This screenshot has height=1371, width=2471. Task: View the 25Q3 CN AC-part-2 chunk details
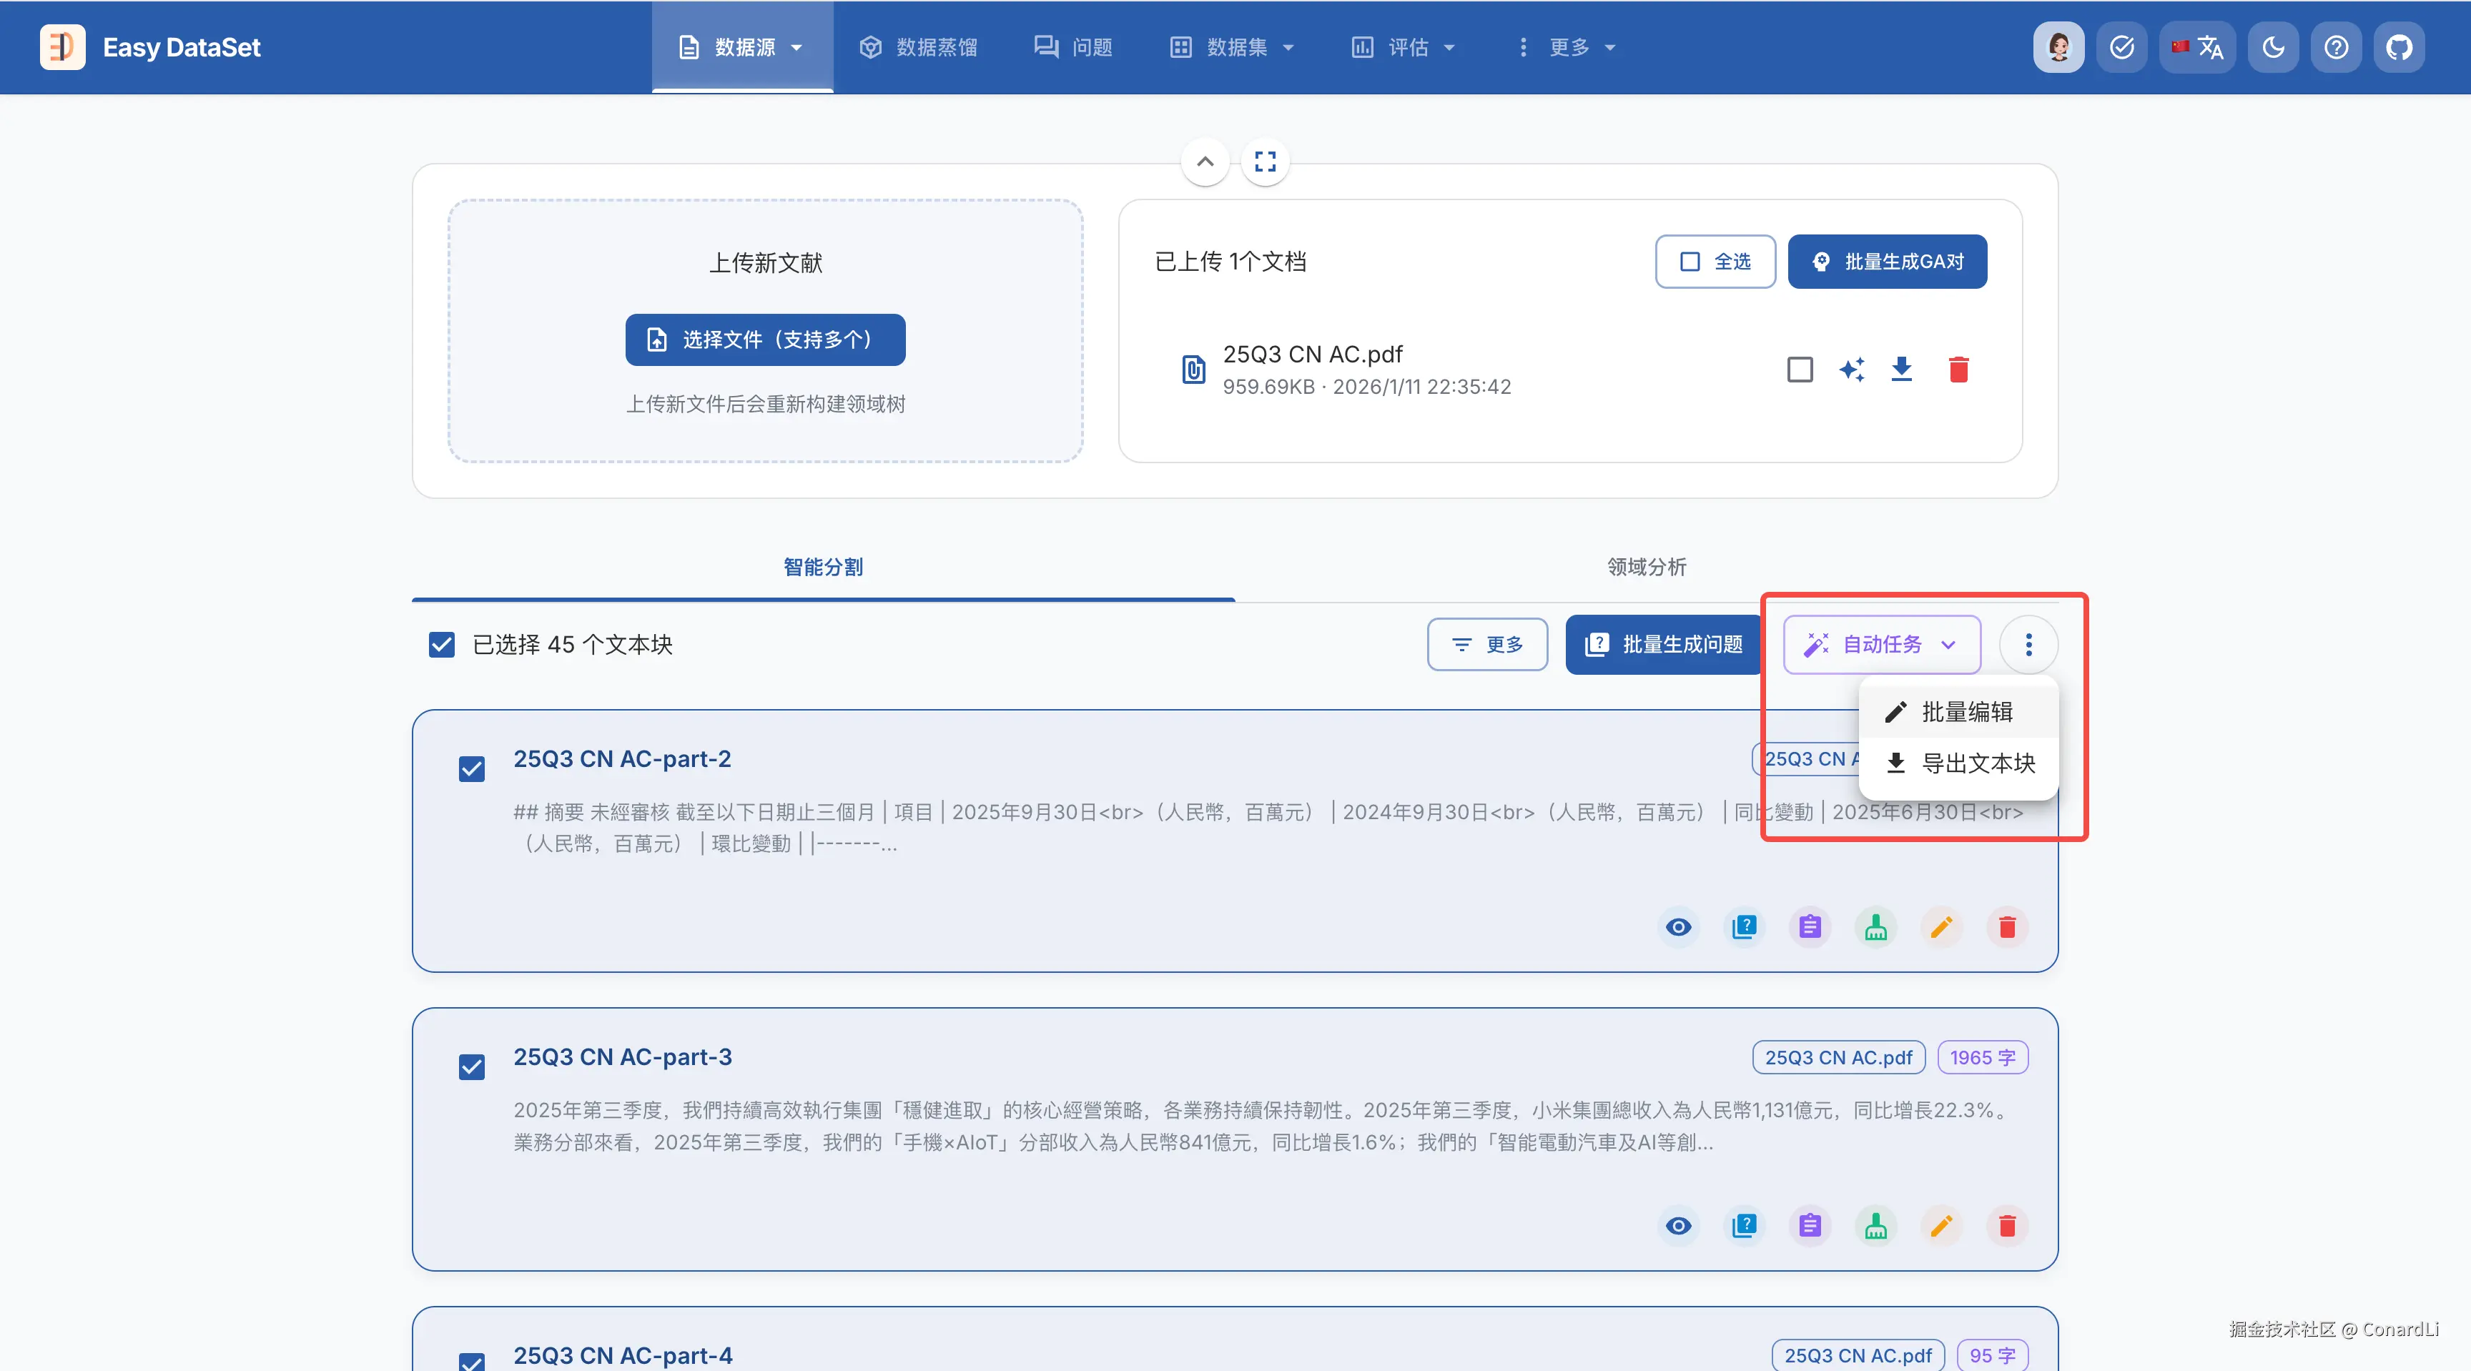coord(1679,927)
